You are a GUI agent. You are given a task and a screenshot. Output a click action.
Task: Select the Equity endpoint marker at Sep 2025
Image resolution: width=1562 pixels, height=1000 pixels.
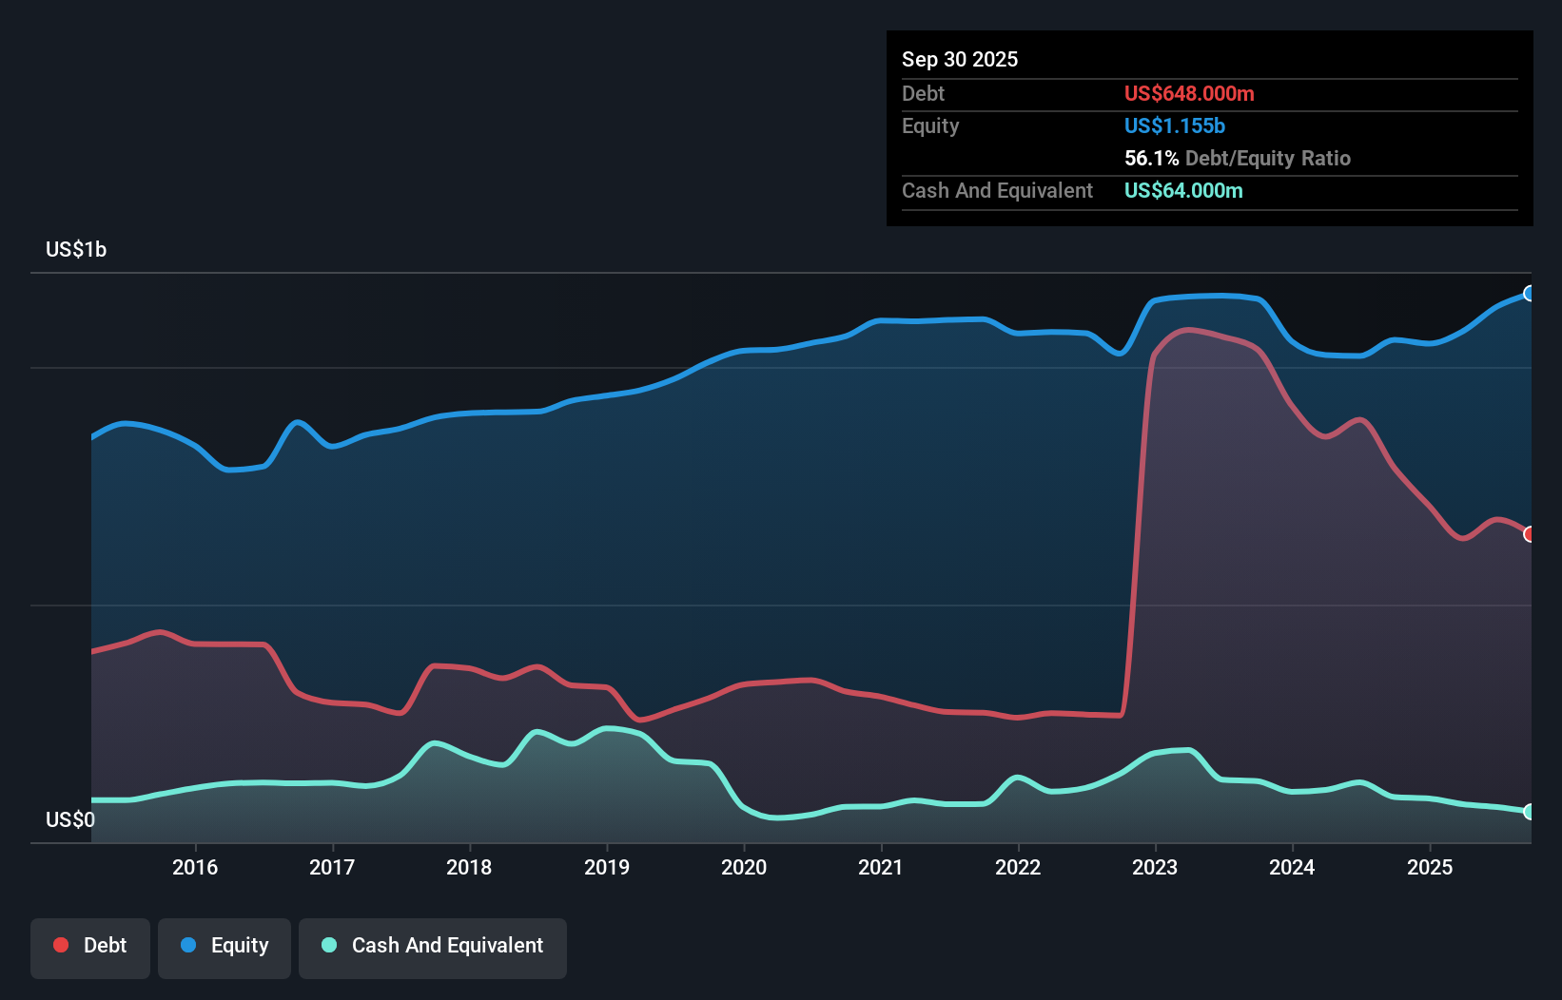click(1529, 293)
